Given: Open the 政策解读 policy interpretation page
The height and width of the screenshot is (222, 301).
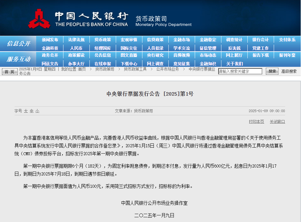Looking at the screenshot, I should pyautogui.click(x=77, y=55).
